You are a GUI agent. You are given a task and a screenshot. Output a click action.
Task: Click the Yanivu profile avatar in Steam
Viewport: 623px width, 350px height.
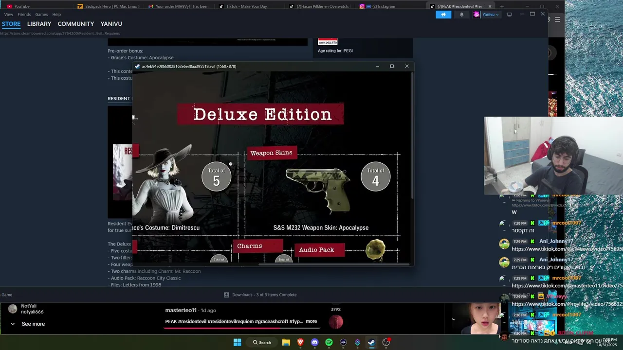tap(476, 15)
